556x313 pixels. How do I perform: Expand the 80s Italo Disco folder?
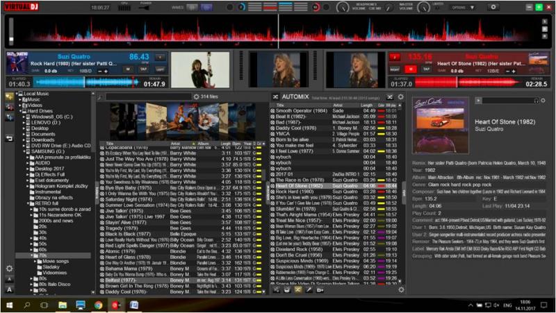point(31,285)
